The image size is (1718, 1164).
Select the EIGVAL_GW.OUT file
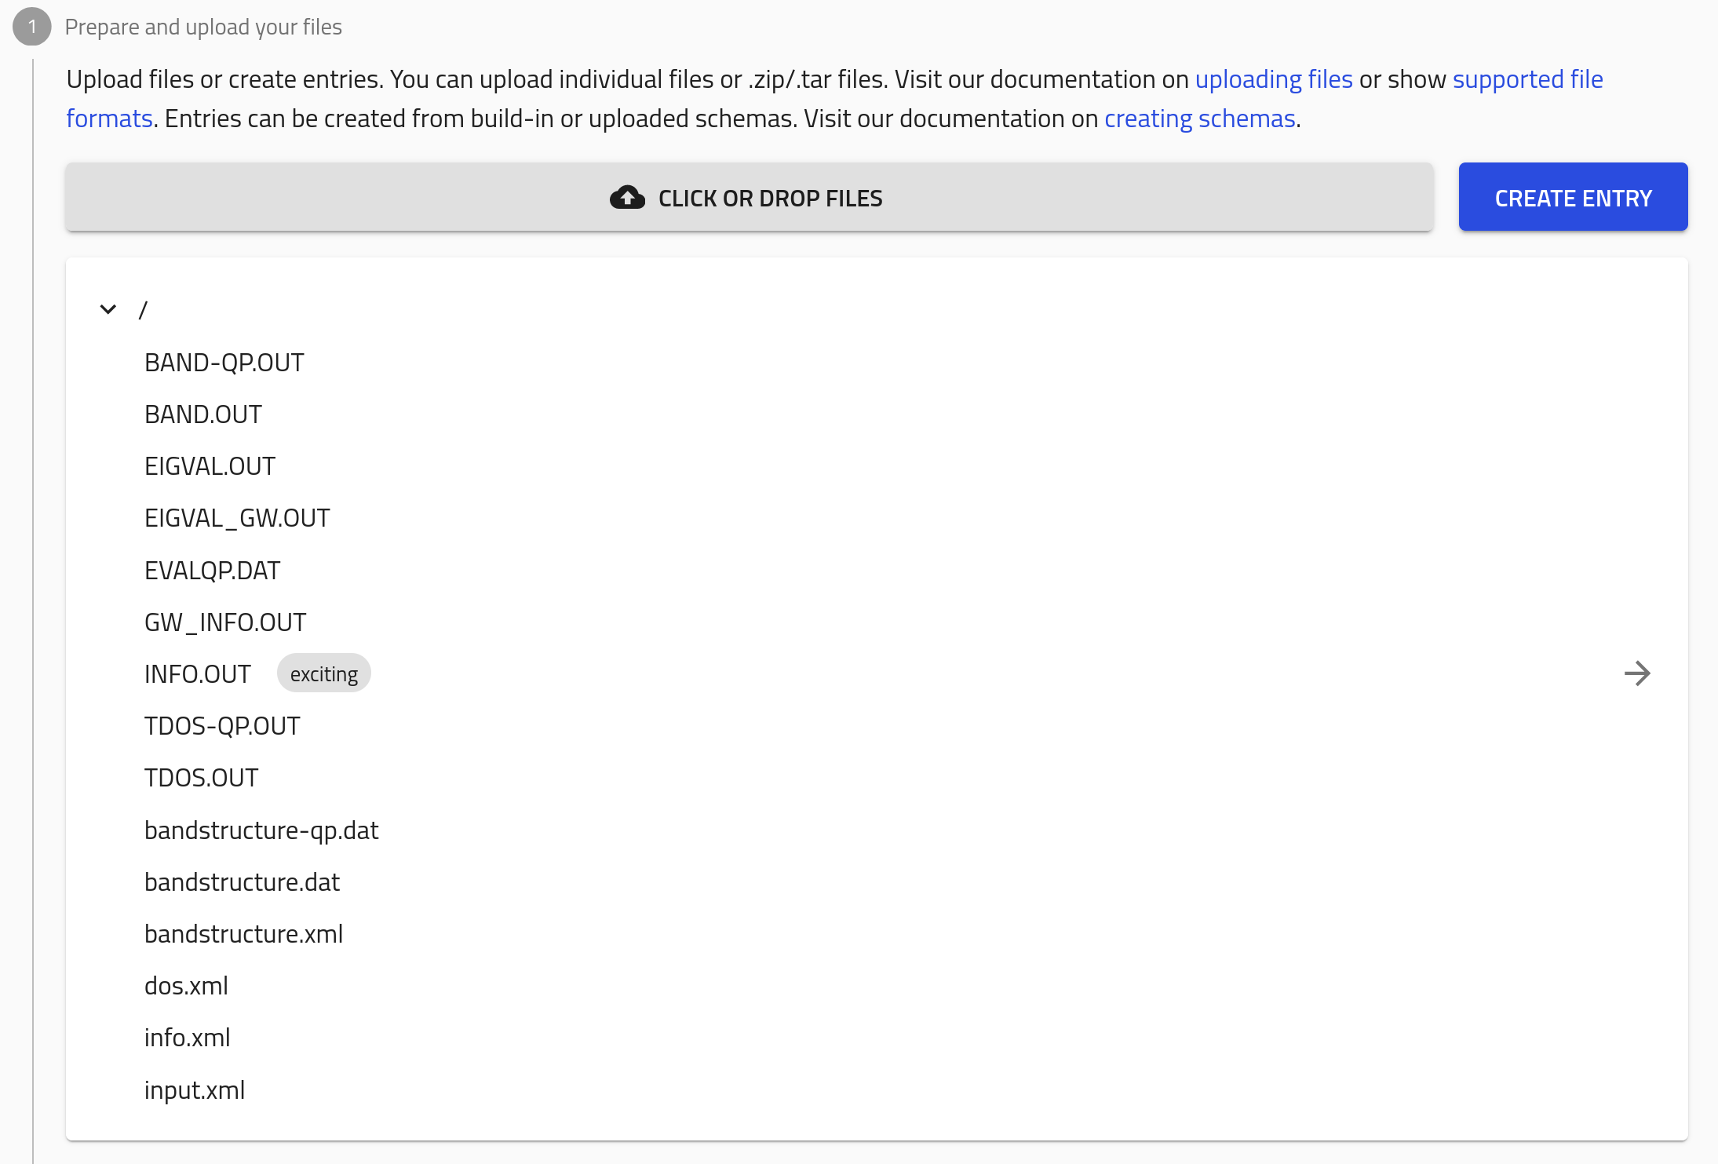pyautogui.click(x=237, y=518)
